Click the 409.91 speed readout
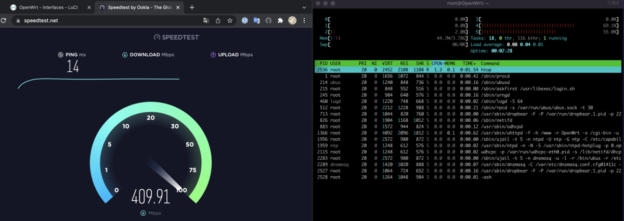Viewport: 624px width, 221px height. click(151, 197)
